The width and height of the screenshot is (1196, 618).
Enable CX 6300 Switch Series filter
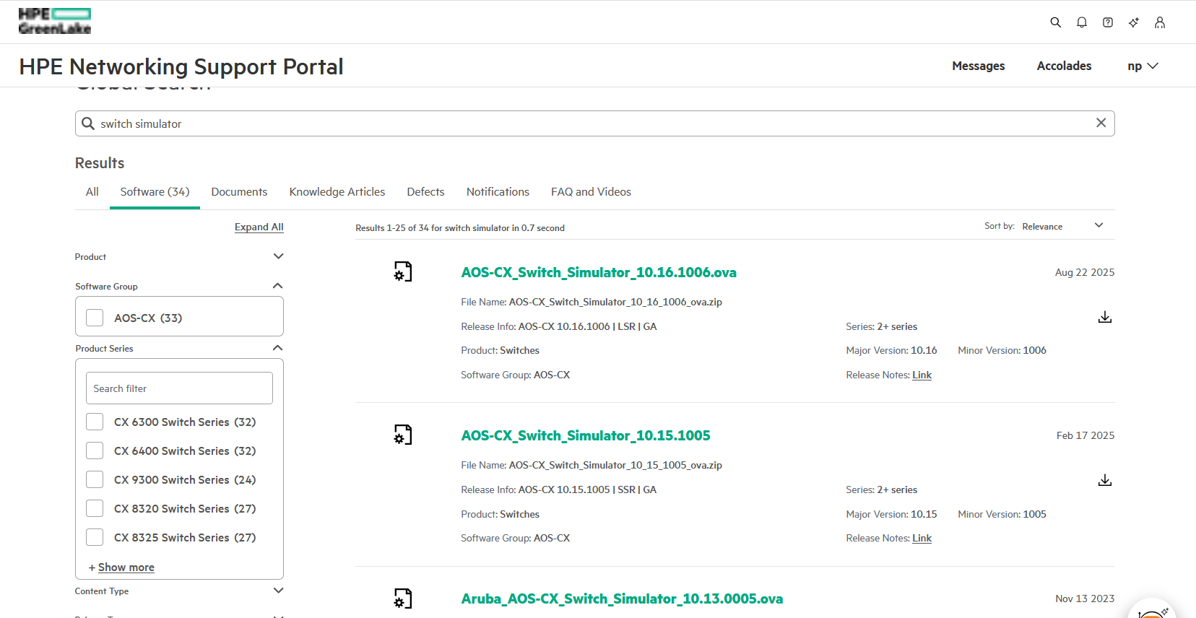[x=95, y=422]
